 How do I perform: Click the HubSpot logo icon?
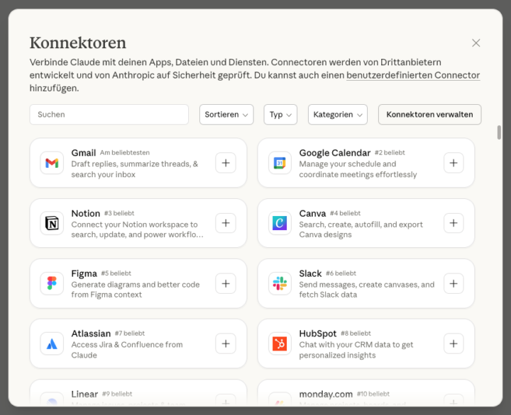pos(280,343)
